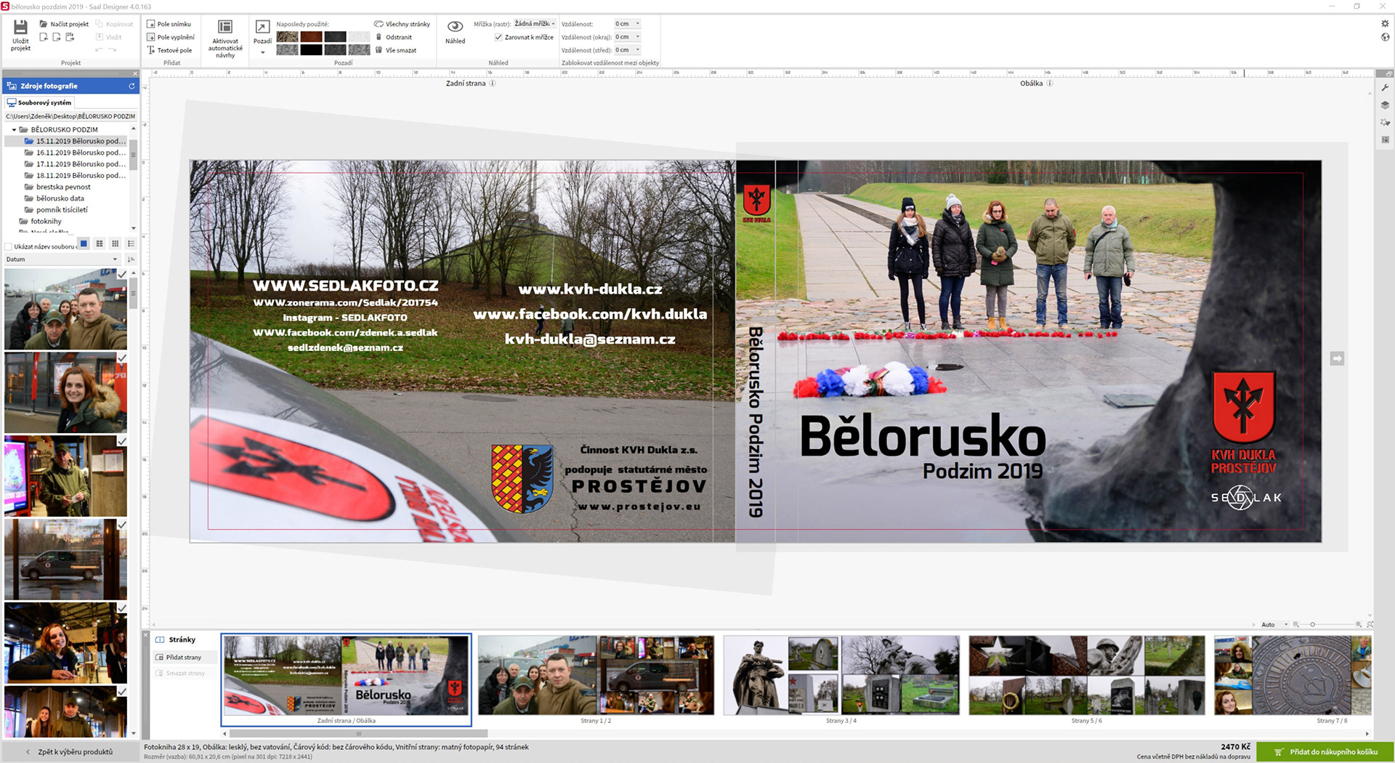Select list view icon in photo panel
The image size is (1395, 763).
[131, 243]
